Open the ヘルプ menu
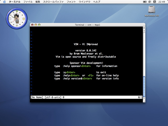168x126 pixels. pyautogui.click(x=97, y=2)
